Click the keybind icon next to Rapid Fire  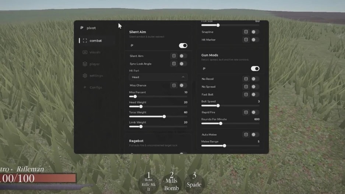tap(246, 112)
